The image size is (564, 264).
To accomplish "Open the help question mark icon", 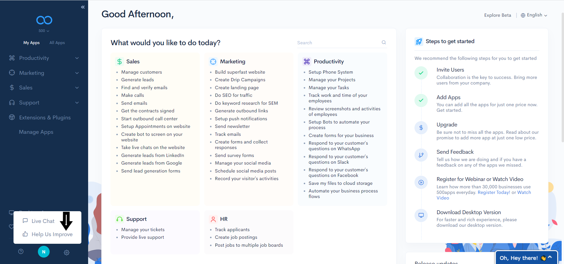I will click(x=21, y=251).
